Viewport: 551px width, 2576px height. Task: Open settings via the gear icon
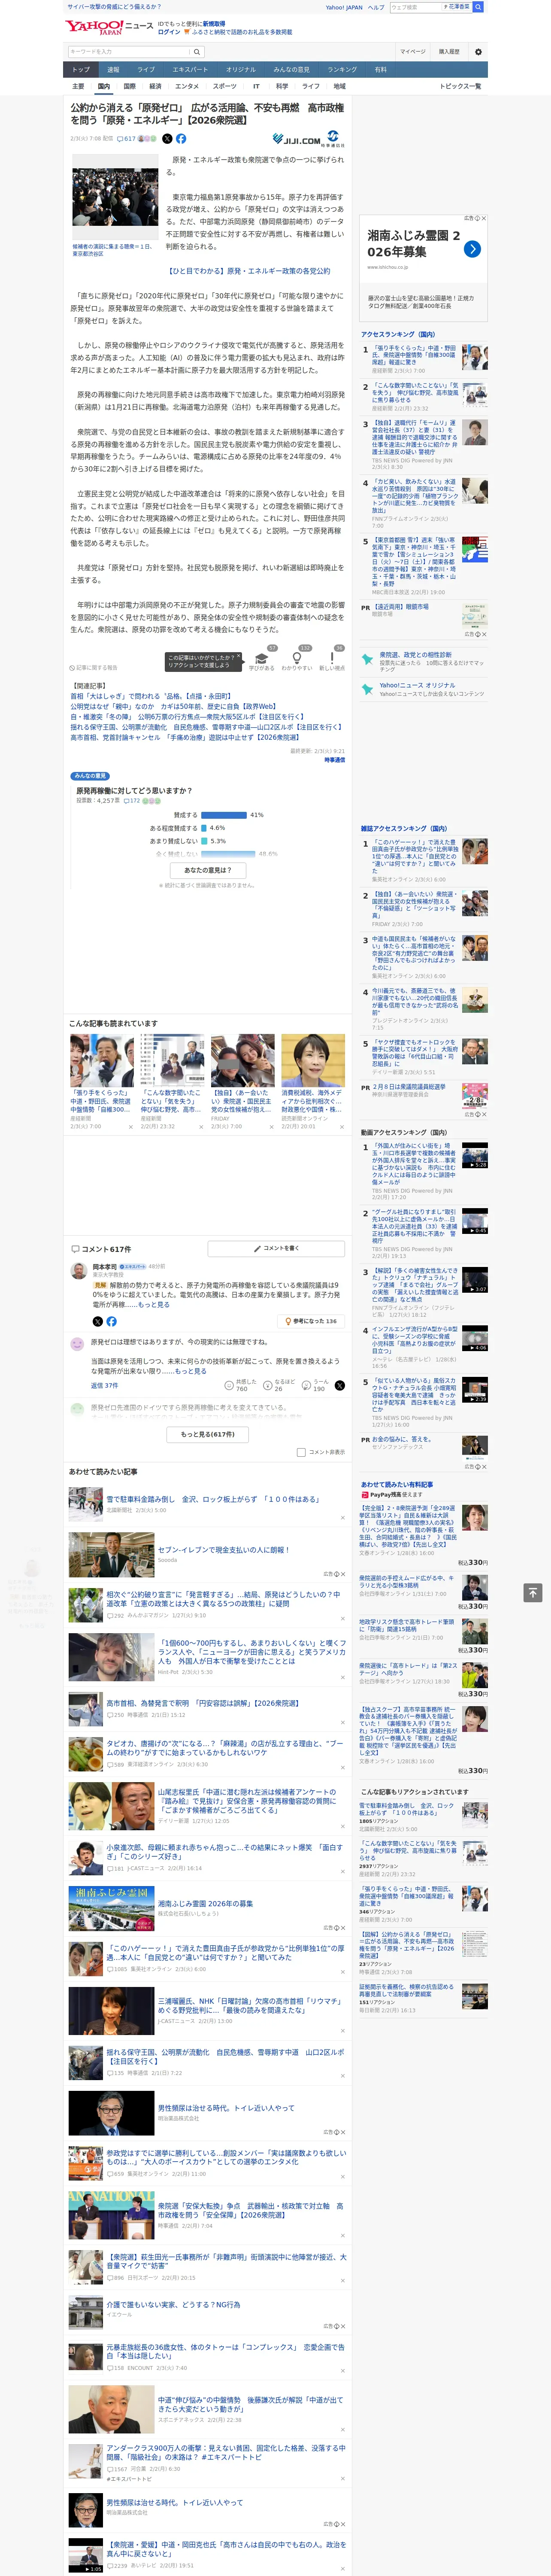(x=478, y=52)
